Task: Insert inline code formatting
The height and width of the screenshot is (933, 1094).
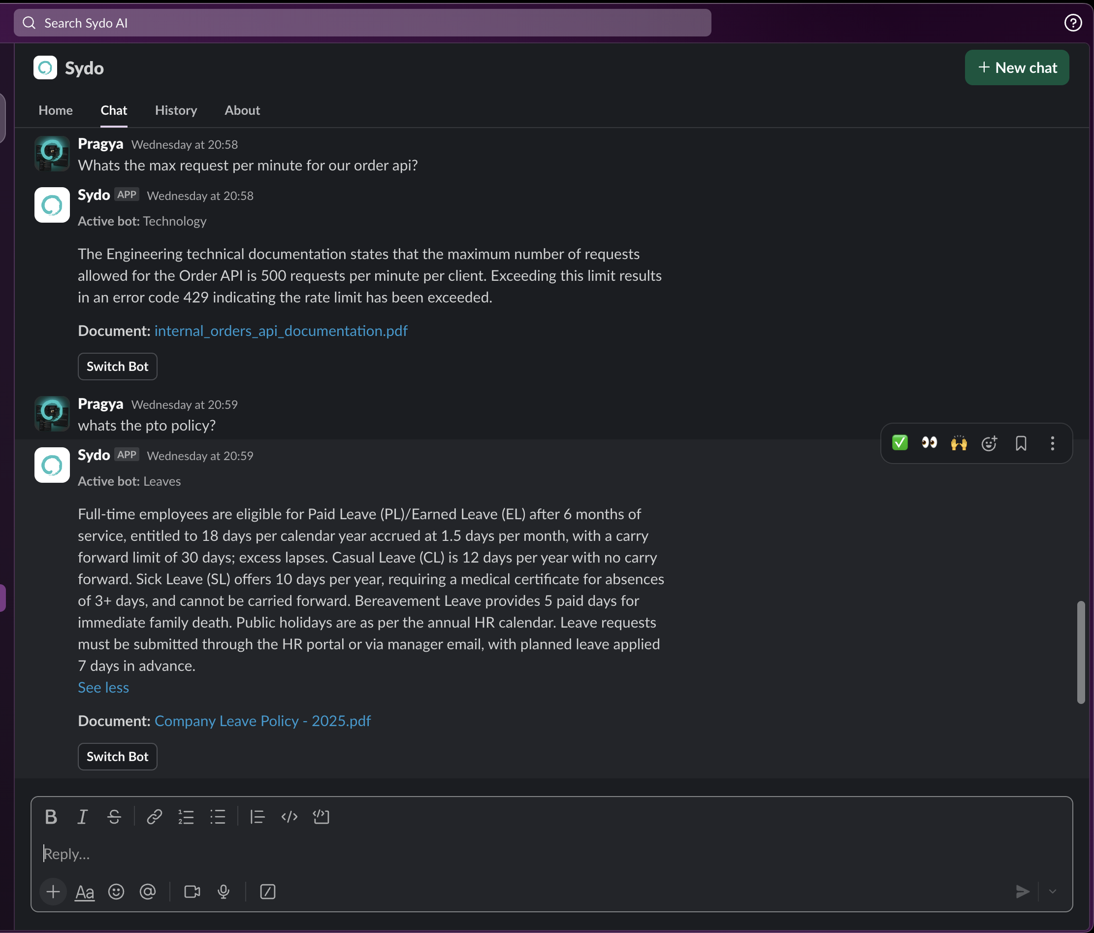Action: pyautogui.click(x=290, y=817)
